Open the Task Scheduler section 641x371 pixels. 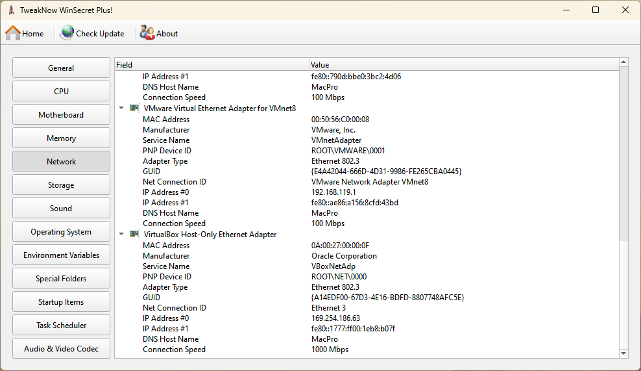62,325
